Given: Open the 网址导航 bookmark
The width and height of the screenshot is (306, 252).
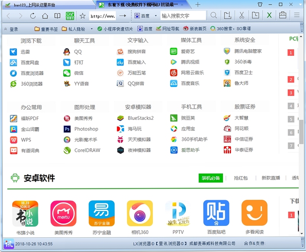Looking at the screenshot, I should (x=168, y=29).
